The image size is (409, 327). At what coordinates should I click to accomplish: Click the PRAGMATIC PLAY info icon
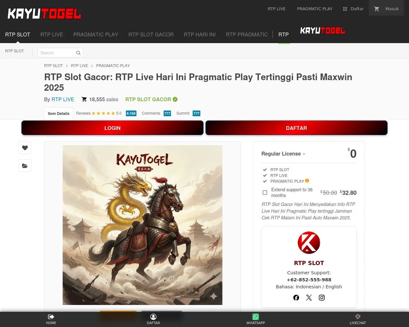[307, 181]
